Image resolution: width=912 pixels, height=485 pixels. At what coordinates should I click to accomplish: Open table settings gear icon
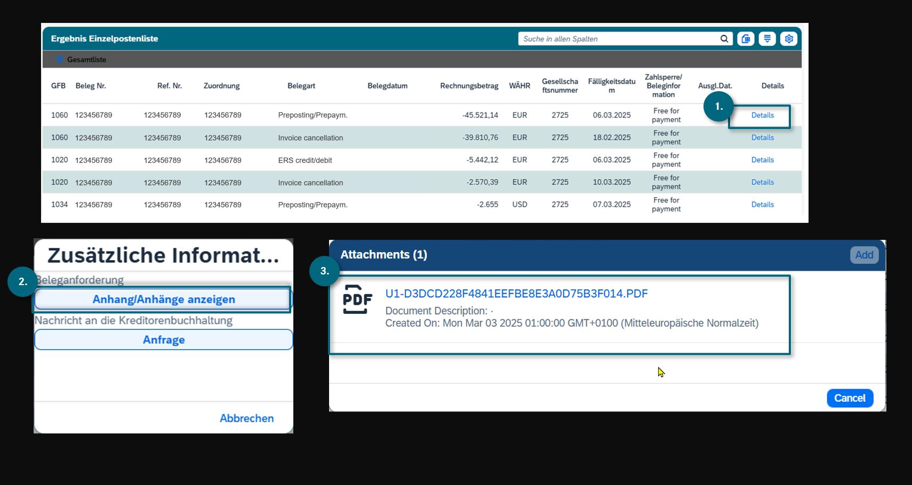(x=789, y=39)
